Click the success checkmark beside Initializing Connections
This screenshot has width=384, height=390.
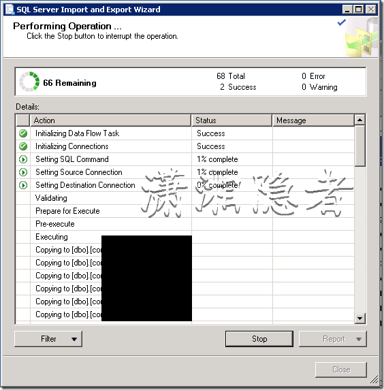pyautogui.click(x=23, y=146)
